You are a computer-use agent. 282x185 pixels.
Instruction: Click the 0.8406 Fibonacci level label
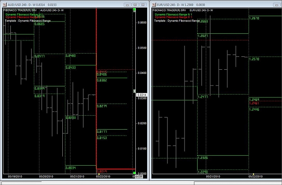[x=102, y=74]
